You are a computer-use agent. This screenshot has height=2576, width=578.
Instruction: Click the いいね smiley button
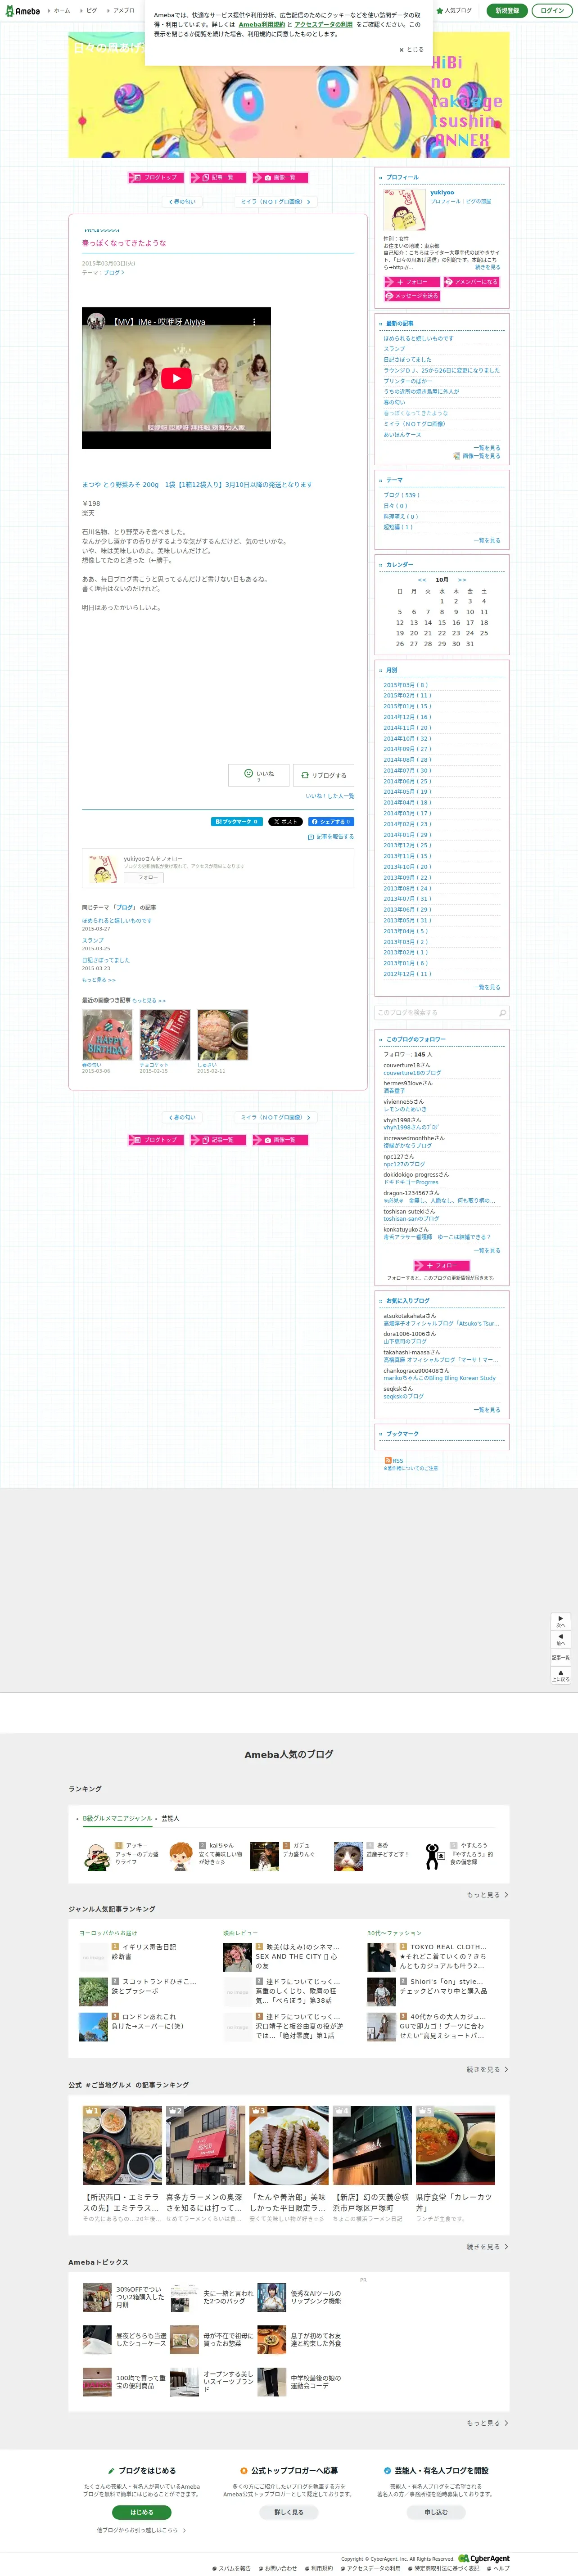[259, 775]
